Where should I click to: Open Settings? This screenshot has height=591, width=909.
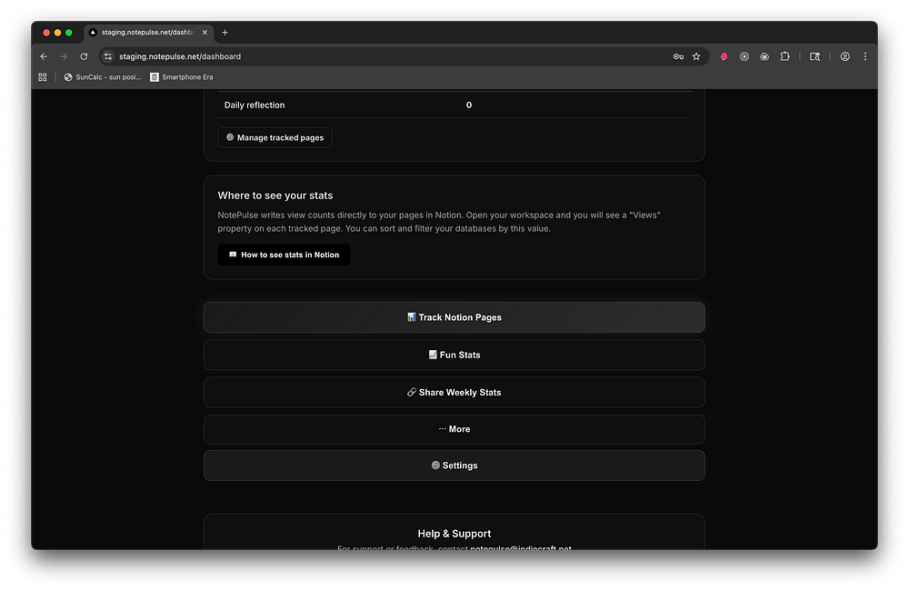click(454, 466)
